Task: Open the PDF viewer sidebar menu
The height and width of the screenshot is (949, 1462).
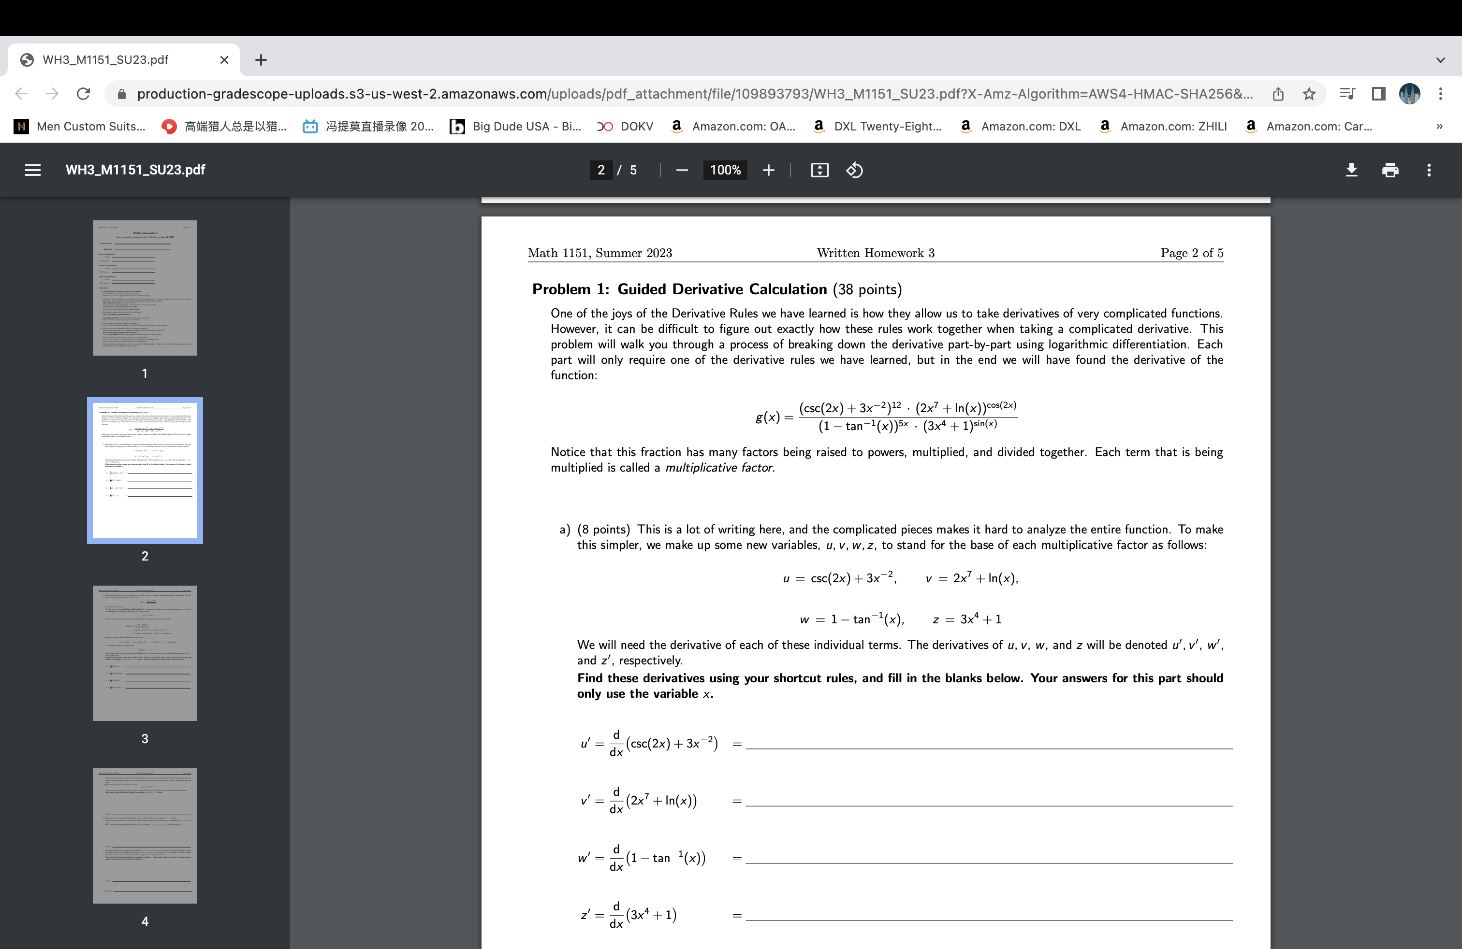Action: tap(32, 170)
